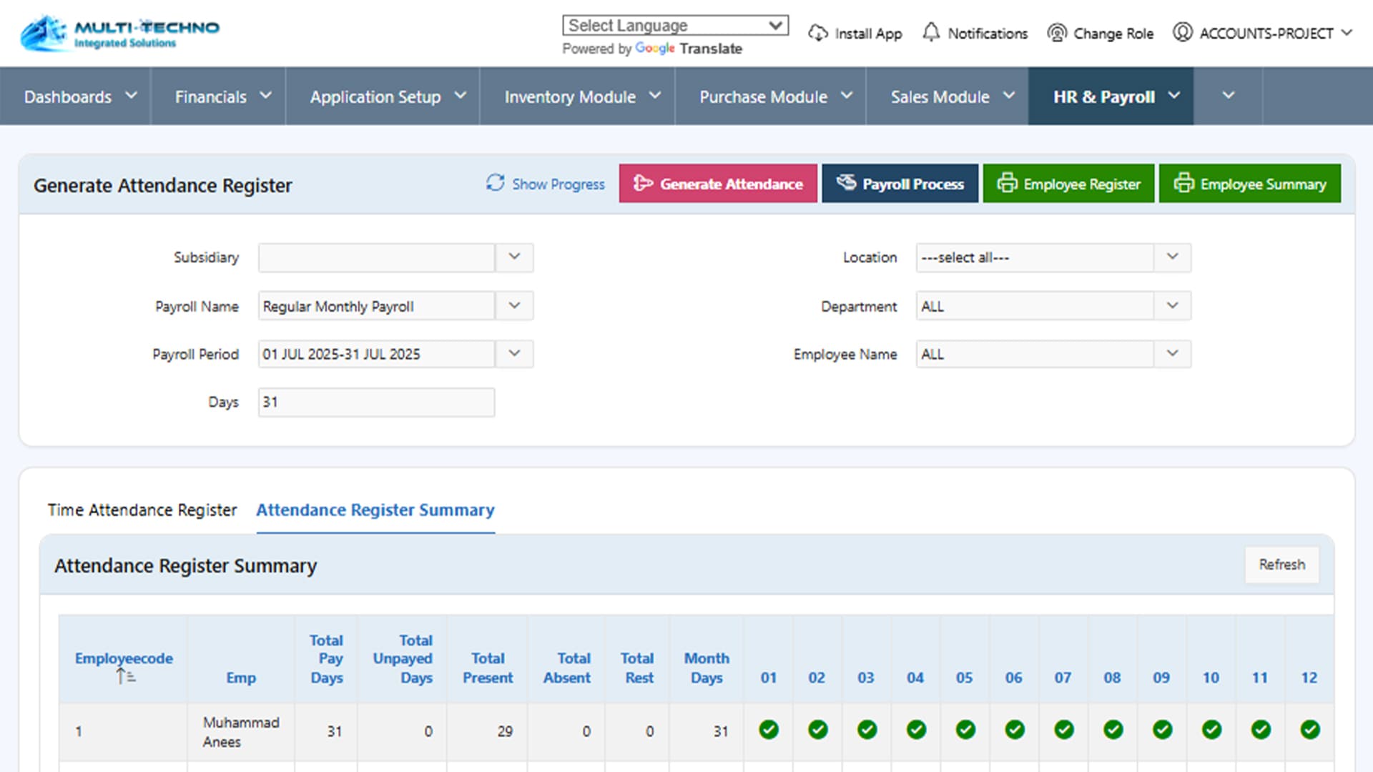Switch to Time Attendance Register tab
This screenshot has height=772, width=1373.
click(x=142, y=510)
